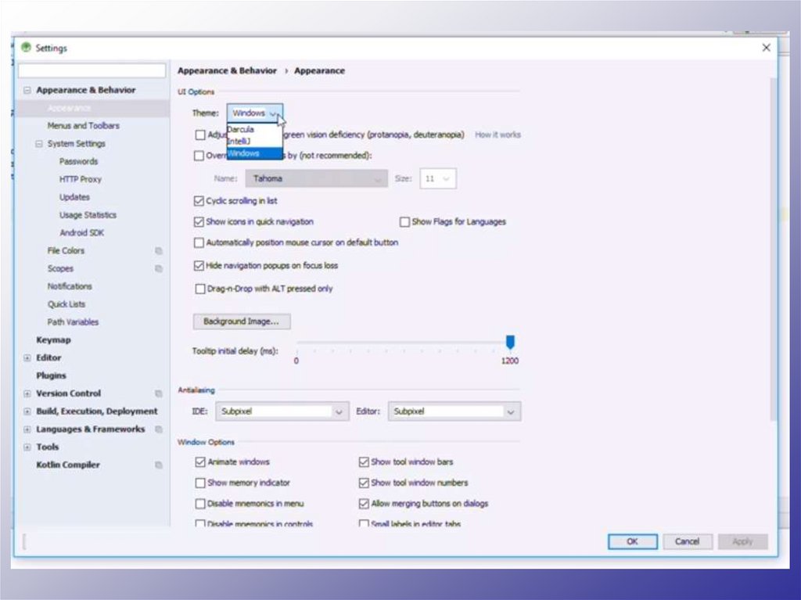This screenshot has width=801, height=600.
Task: Click project-level icon beside Version Control
Action: tap(158, 393)
